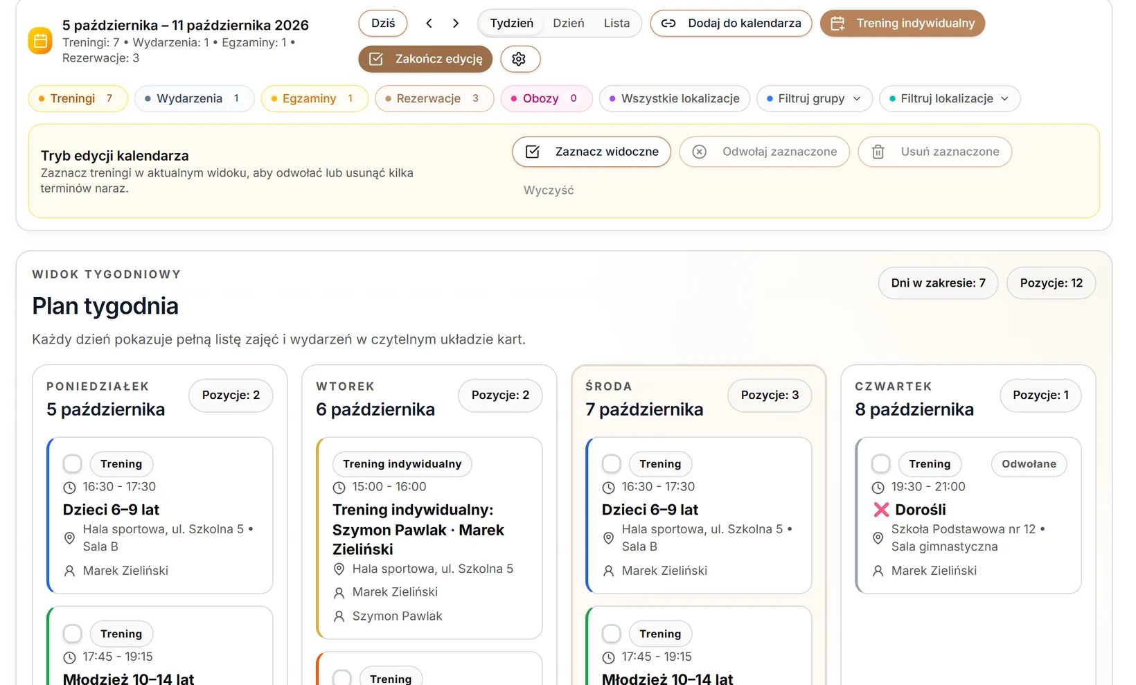1136x685 pixels.
Task: Select Monday 16:30 Dzieci 6–9 lat checkbox
Action: [73, 463]
